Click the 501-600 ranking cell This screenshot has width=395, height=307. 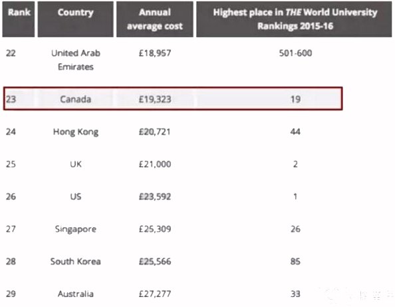pos(295,53)
